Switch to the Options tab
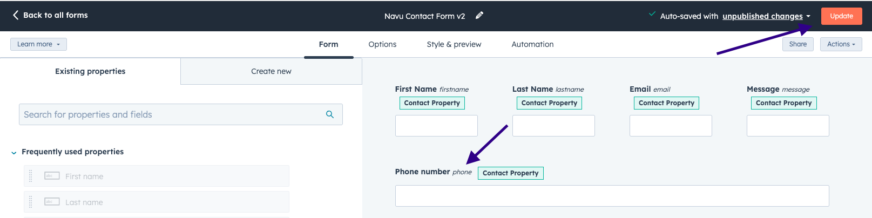Viewport: 872px width, 218px height. pyautogui.click(x=382, y=44)
